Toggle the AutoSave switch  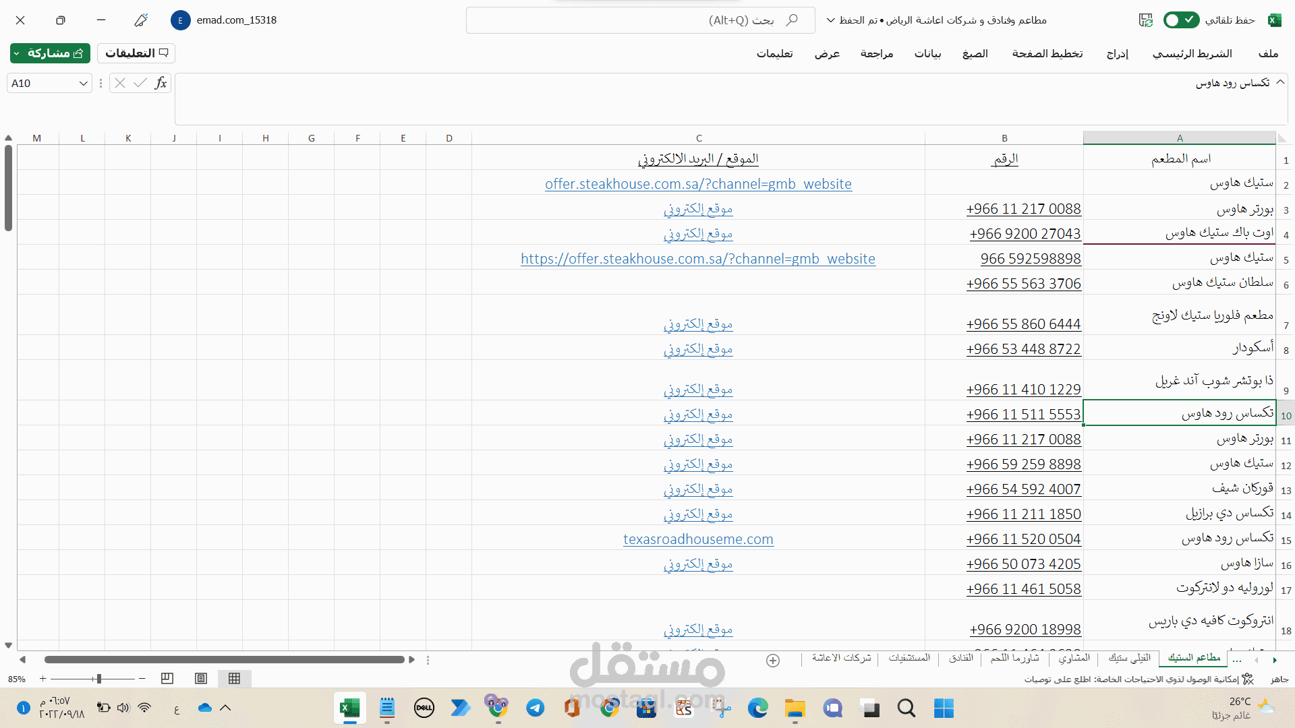1181,20
